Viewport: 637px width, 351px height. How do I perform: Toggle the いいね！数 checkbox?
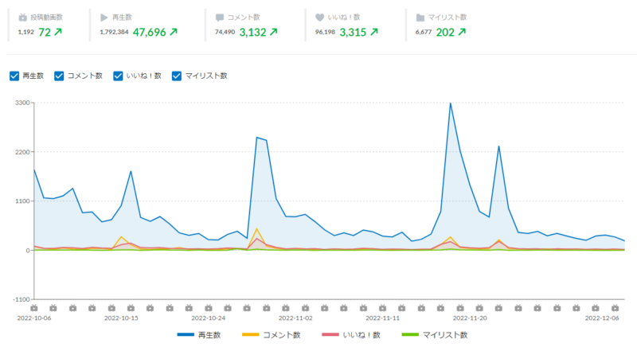coord(118,76)
